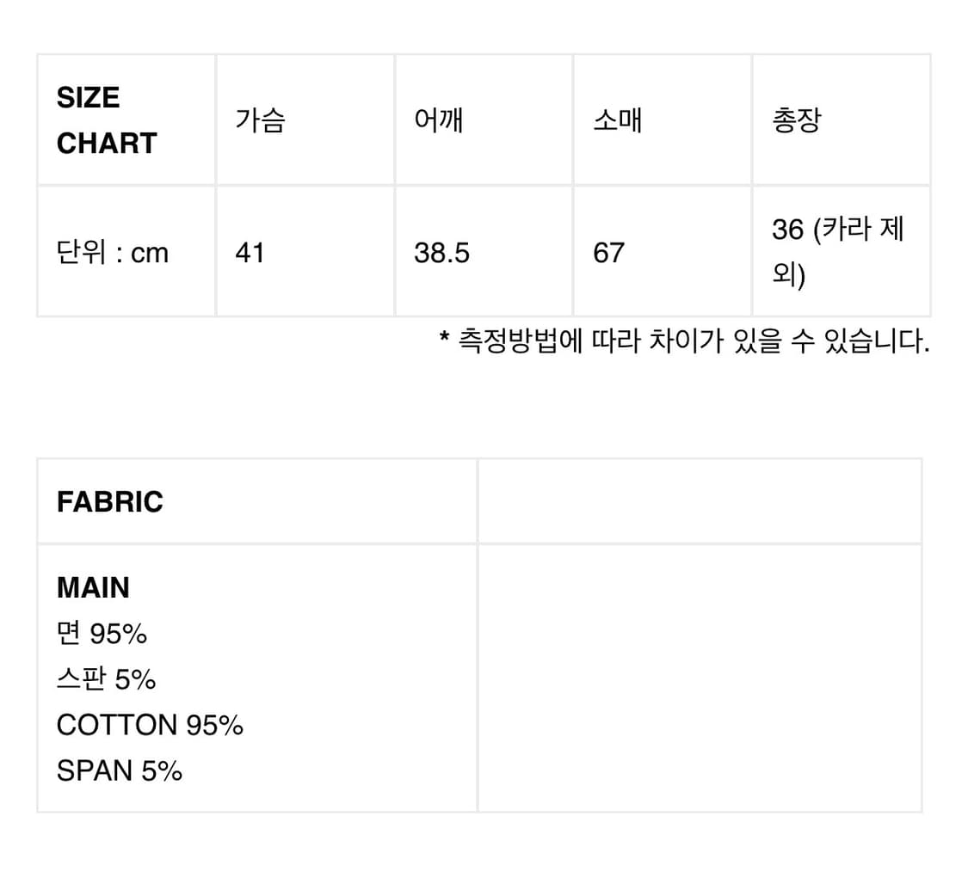Select the 어깨 column header

click(x=439, y=120)
